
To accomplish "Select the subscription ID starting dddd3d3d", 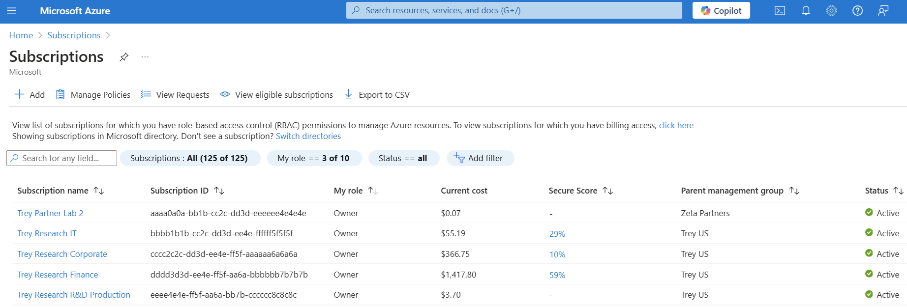I will 229,275.
